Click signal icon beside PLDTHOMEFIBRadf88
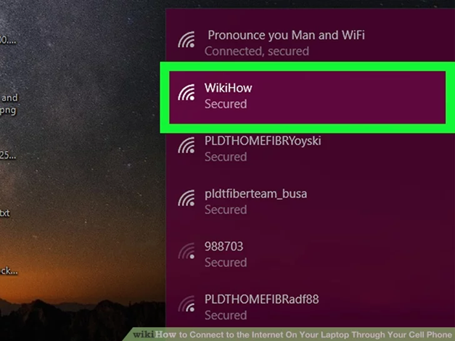Image resolution: width=455 pixels, height=341 pixels. (x=186, y=303)
